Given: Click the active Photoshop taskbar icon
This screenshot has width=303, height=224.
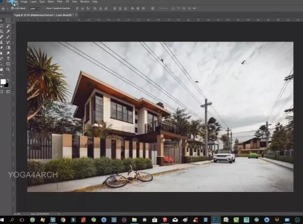Looking at the screenshot, I should point(216,220).
